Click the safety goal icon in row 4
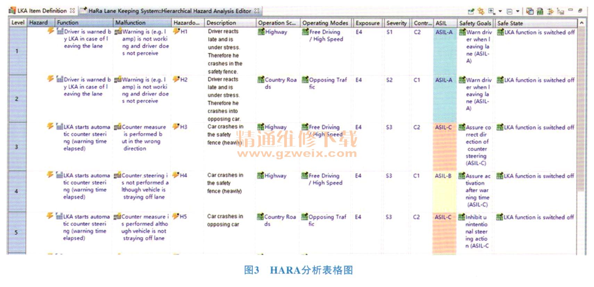 462,176
